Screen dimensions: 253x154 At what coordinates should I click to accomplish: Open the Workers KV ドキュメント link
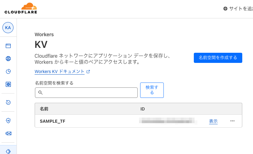[59, 71]
